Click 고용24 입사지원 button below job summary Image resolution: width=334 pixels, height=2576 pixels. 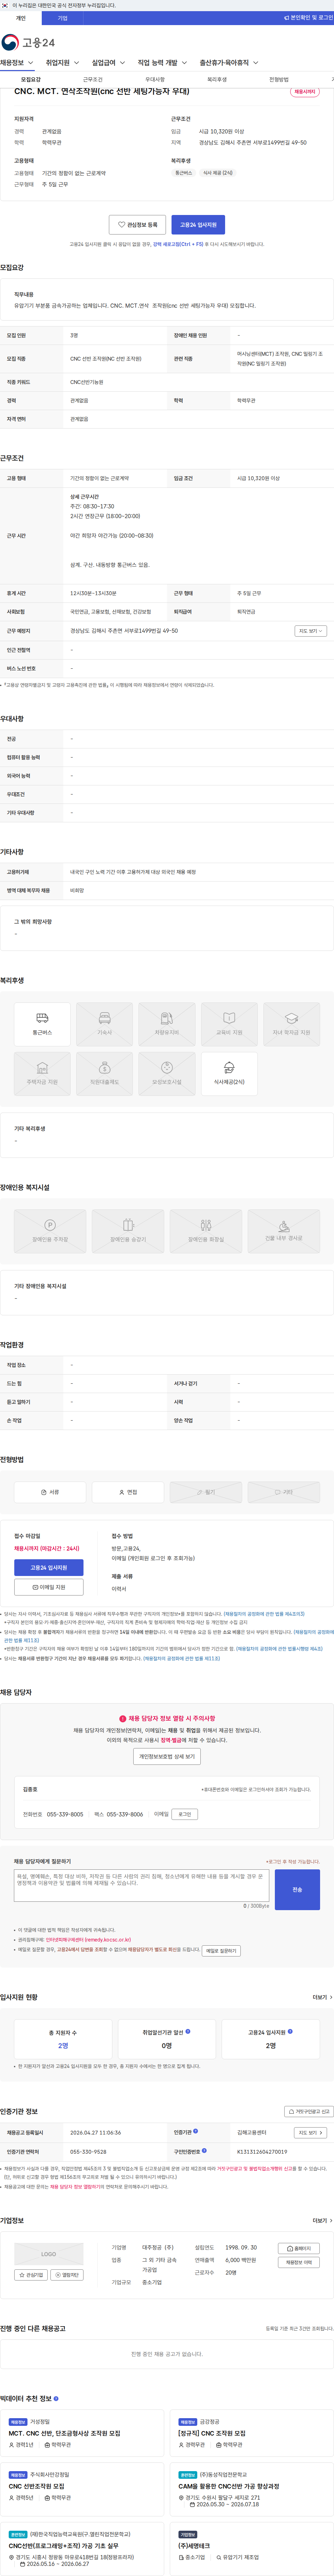click(198, 225)
